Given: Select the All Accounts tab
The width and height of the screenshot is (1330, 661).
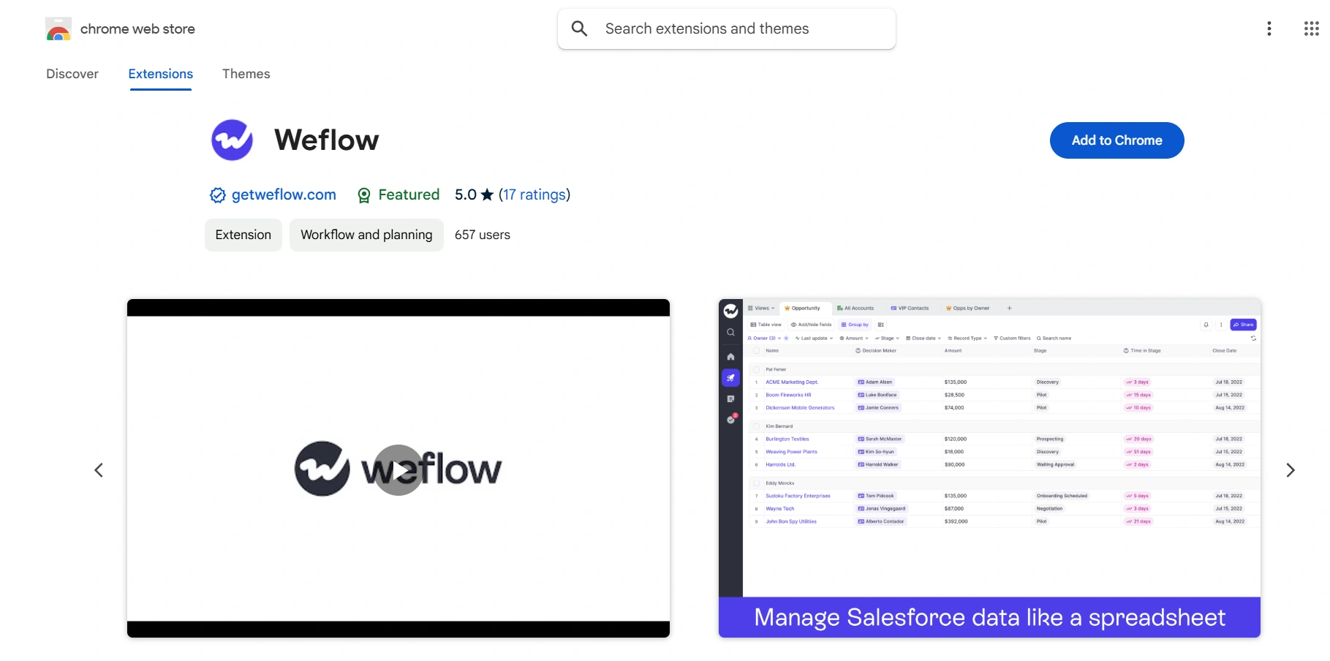Looking at the screenshot, I should [x=856, y=308].
